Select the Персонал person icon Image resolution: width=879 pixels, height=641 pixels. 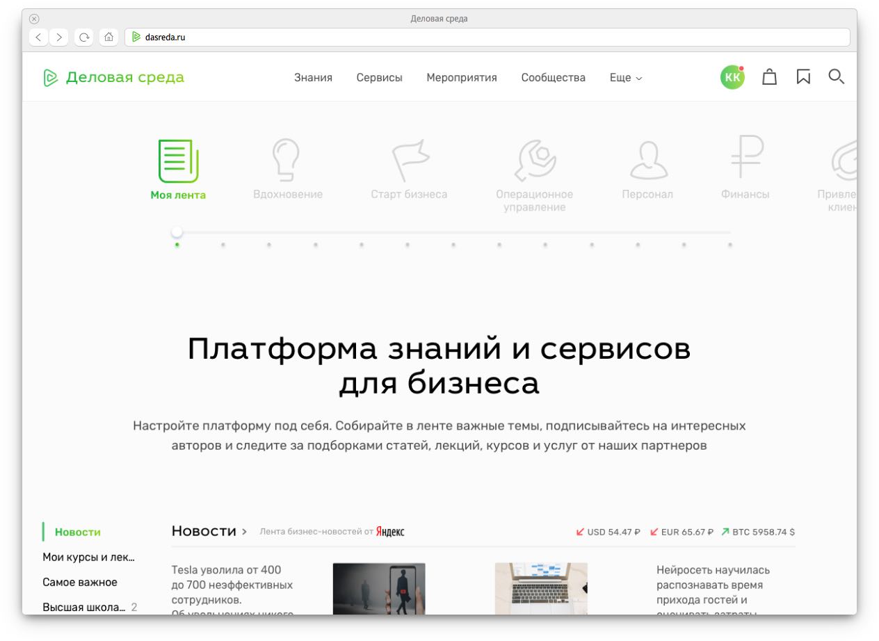click(647, 161)
